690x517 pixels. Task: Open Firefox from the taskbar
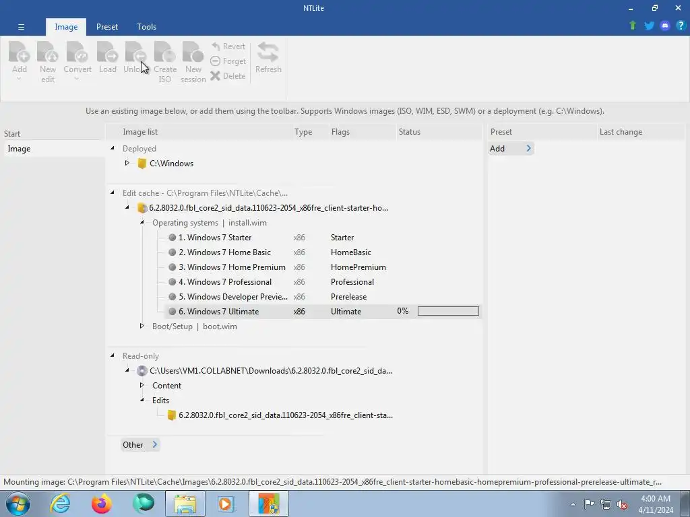[x=101, y=504]
